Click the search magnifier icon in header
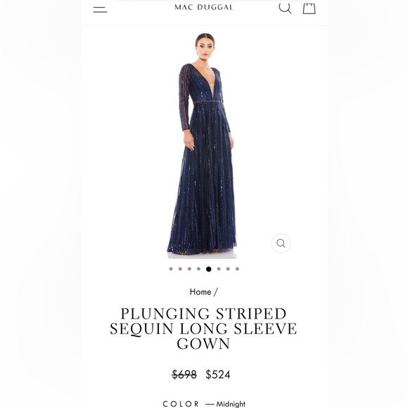Screen dimensions: 408x408 (285, 8)
